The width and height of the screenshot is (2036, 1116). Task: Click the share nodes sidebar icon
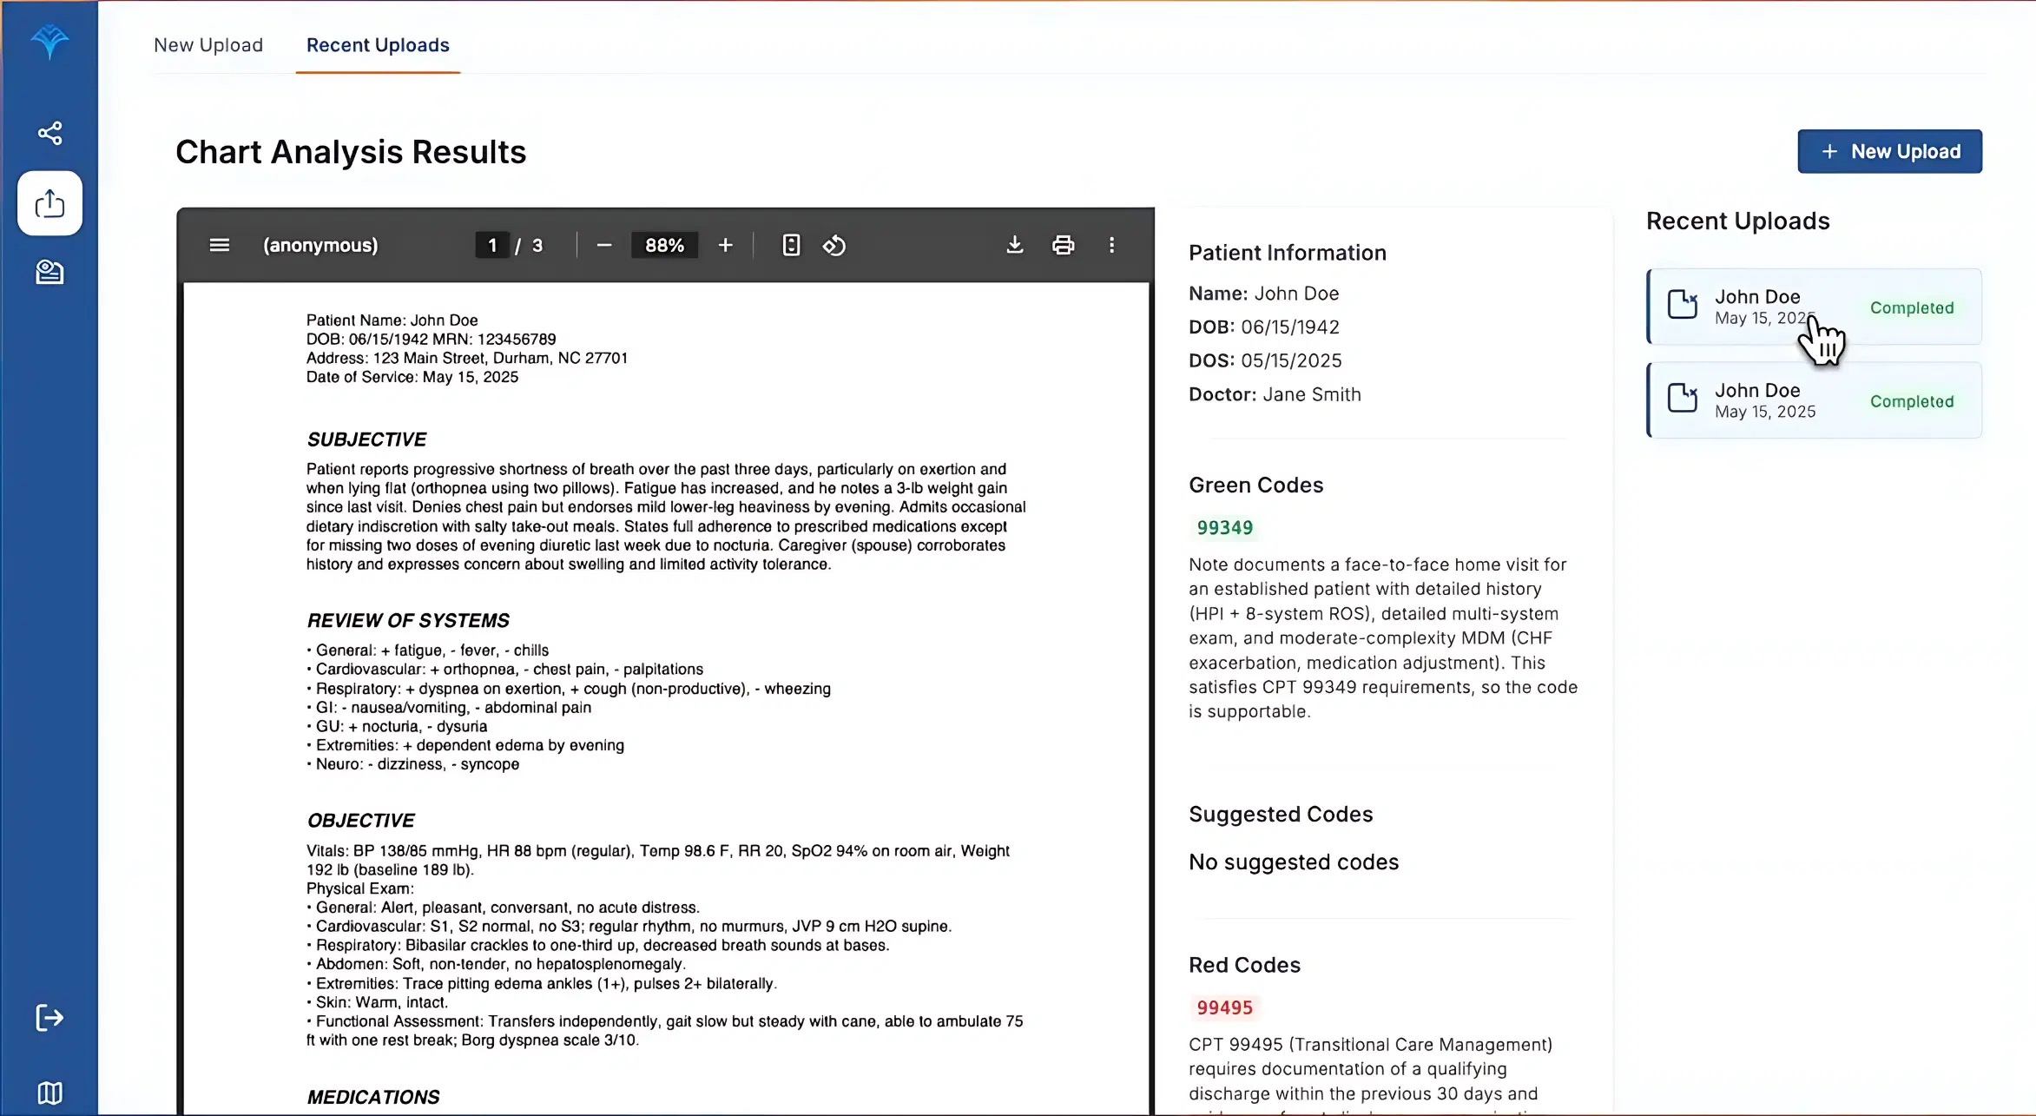pyautogui.click(x=49, y=133)
